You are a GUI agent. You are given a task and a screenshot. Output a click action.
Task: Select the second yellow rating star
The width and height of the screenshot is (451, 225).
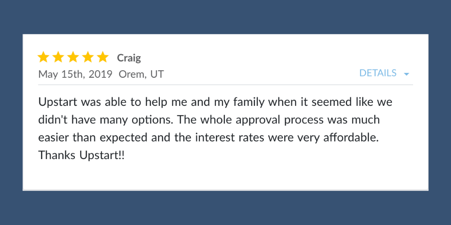coord(58,57)
